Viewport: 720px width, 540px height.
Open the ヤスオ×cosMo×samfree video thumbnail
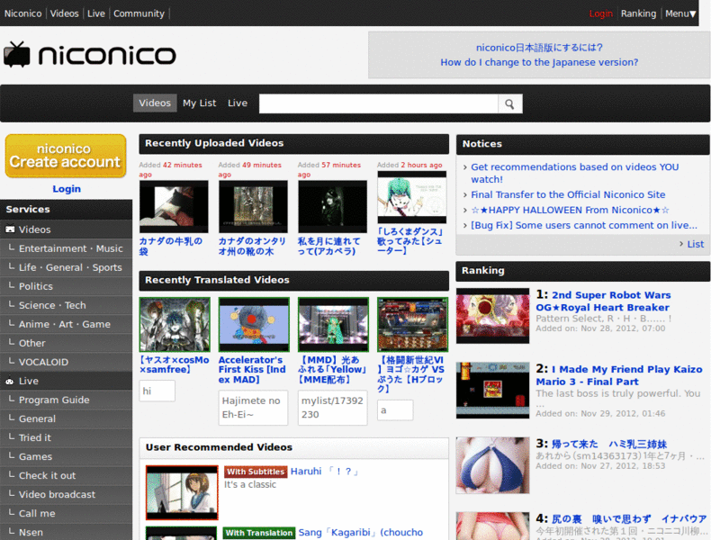175,324
